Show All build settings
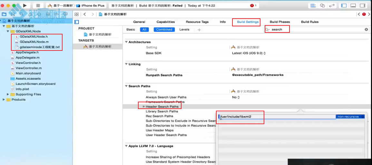This screenshot has height=165, width=372. 144,30
